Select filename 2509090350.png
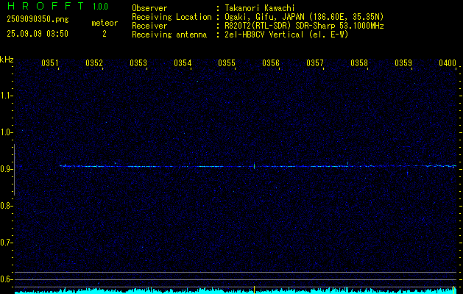Screen dimensions: 463x294 coord(38,19)
